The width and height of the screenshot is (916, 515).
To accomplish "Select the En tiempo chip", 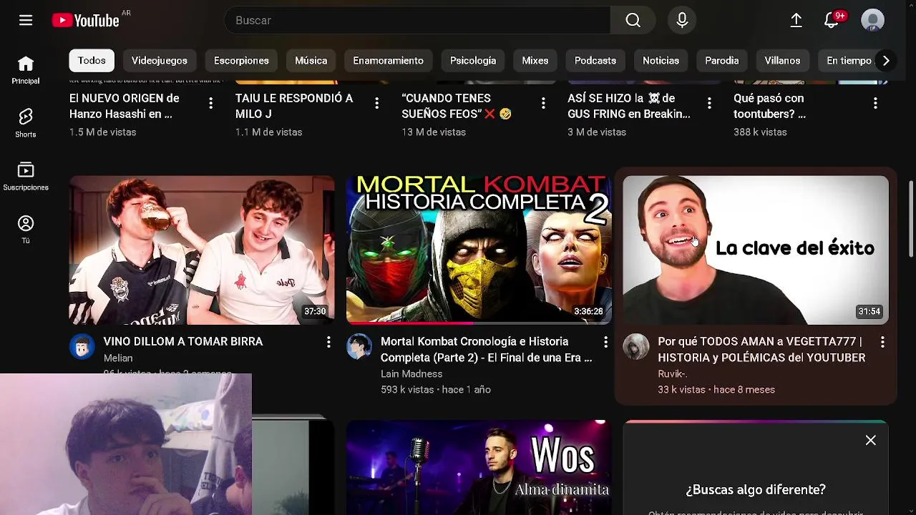I will point(849,61).
